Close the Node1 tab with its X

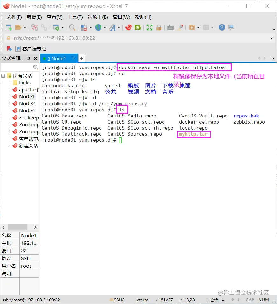pyautogui.click(x=73, y=58)
